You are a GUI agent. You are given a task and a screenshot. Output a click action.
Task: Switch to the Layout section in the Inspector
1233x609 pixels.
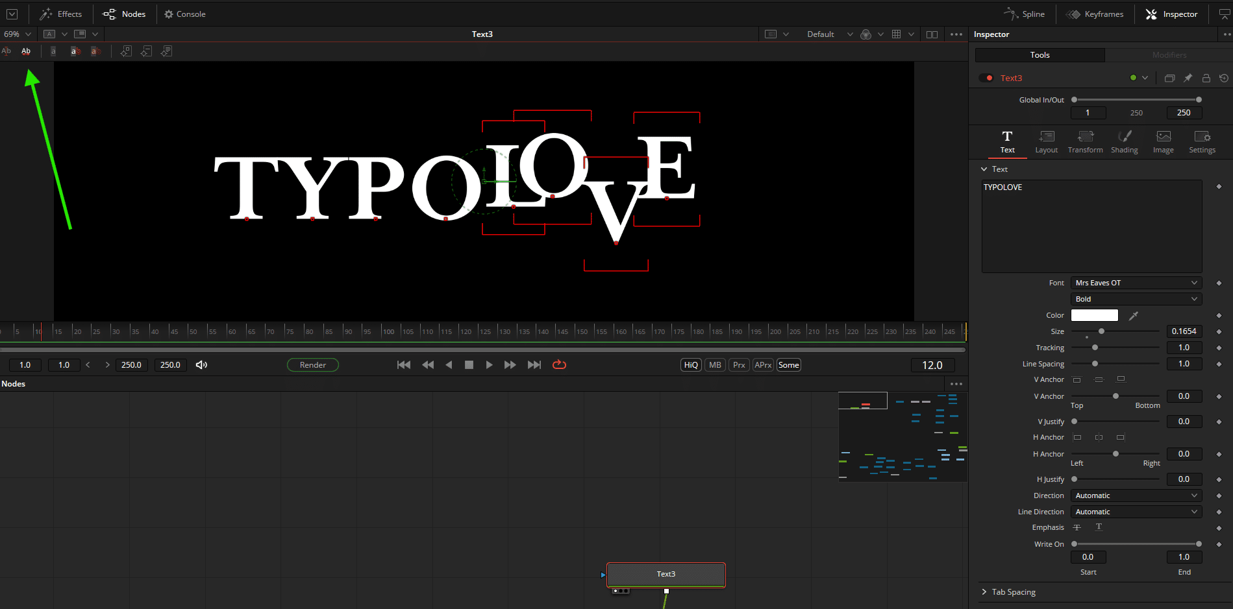(x=1046, y=141)
